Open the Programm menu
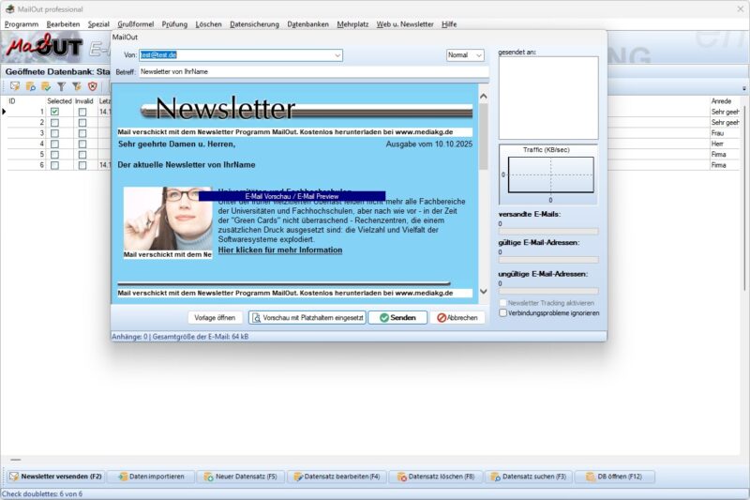The width and height of the screenshot is (750, 500). click(22, 24)
